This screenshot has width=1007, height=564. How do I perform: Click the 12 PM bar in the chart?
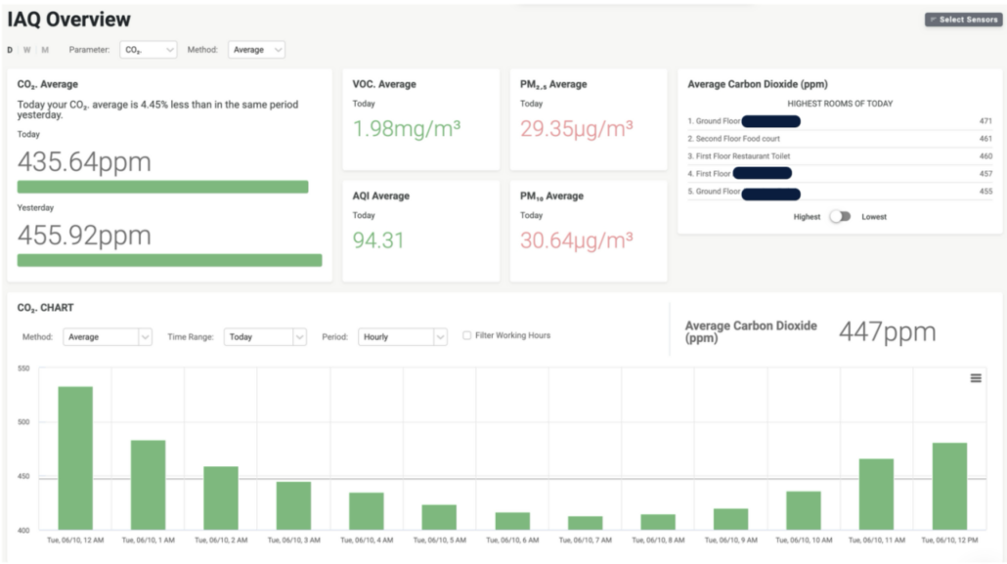[x=949, y=486]
